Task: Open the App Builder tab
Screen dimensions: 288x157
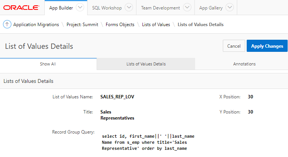Action: 61,8
